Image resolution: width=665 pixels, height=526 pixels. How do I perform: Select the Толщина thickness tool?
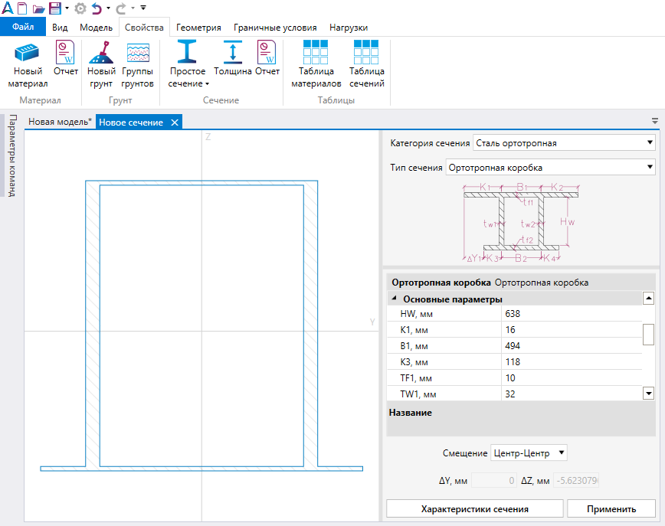(232, 58)
